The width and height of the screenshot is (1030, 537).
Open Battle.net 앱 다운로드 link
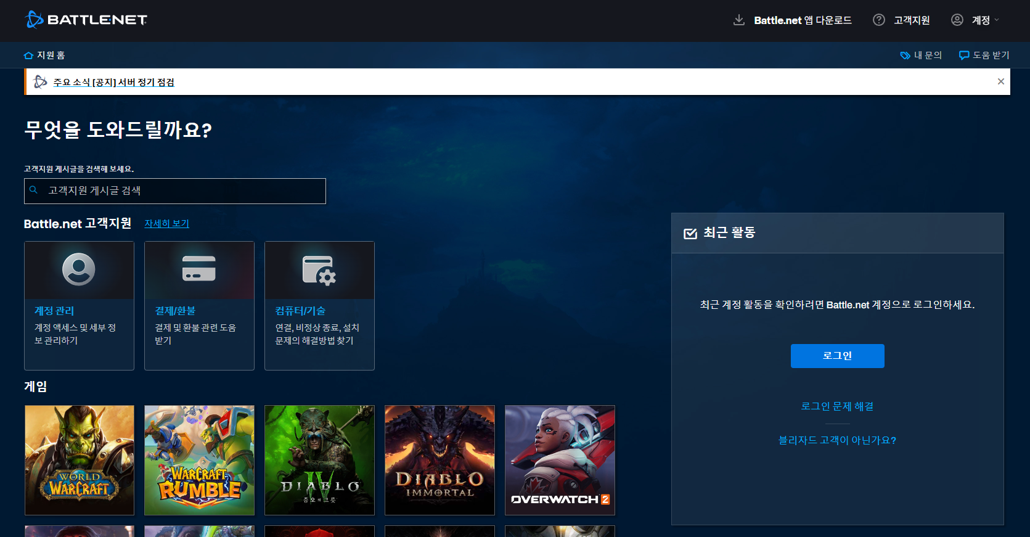pos(803,20)
